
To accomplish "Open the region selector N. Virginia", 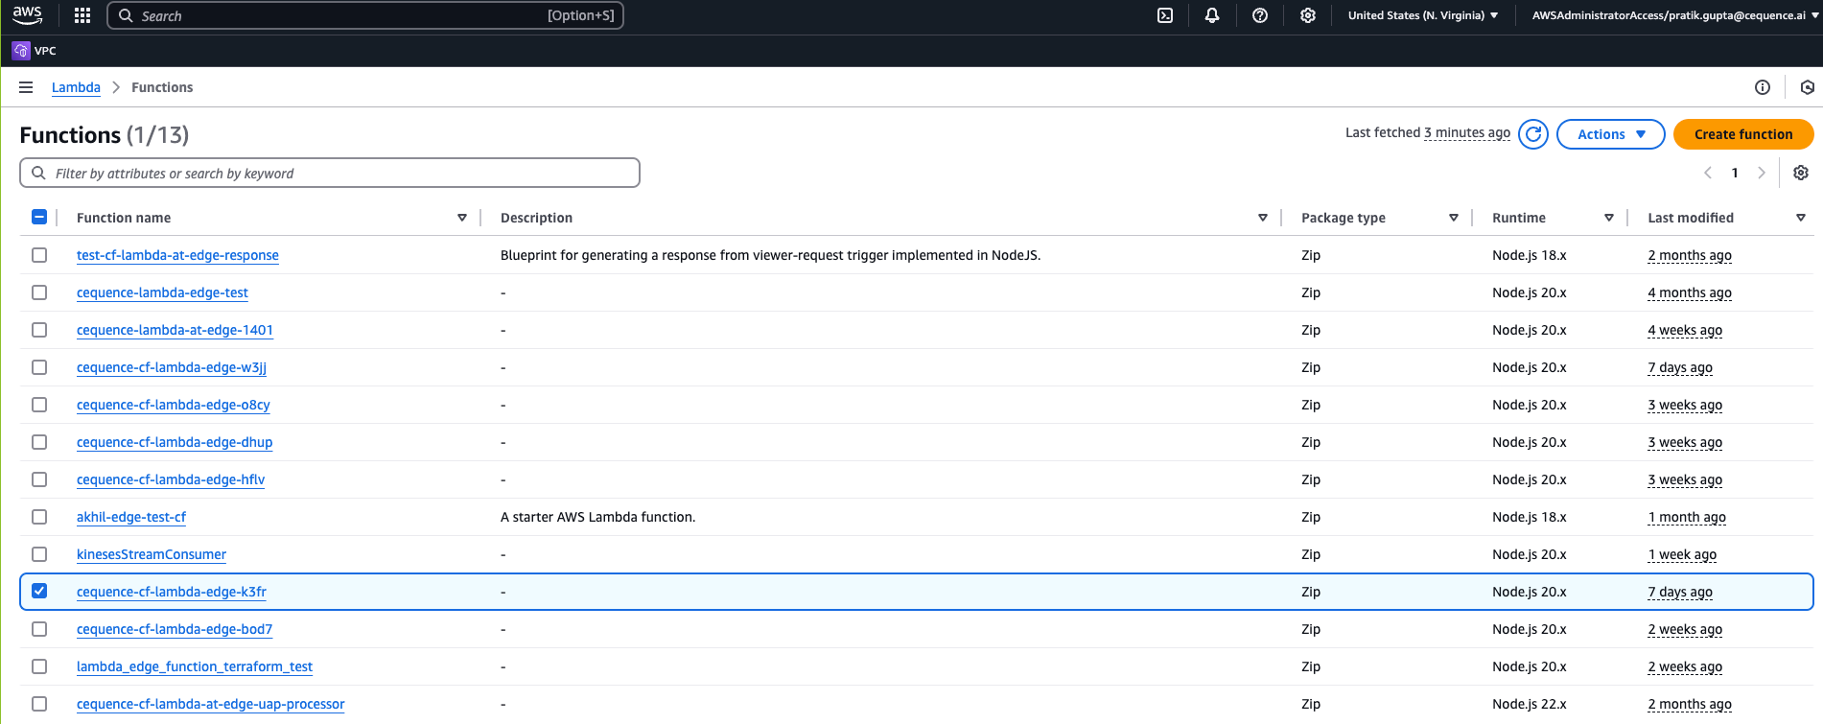I will pyautogui.click(x=1423, y=15).
